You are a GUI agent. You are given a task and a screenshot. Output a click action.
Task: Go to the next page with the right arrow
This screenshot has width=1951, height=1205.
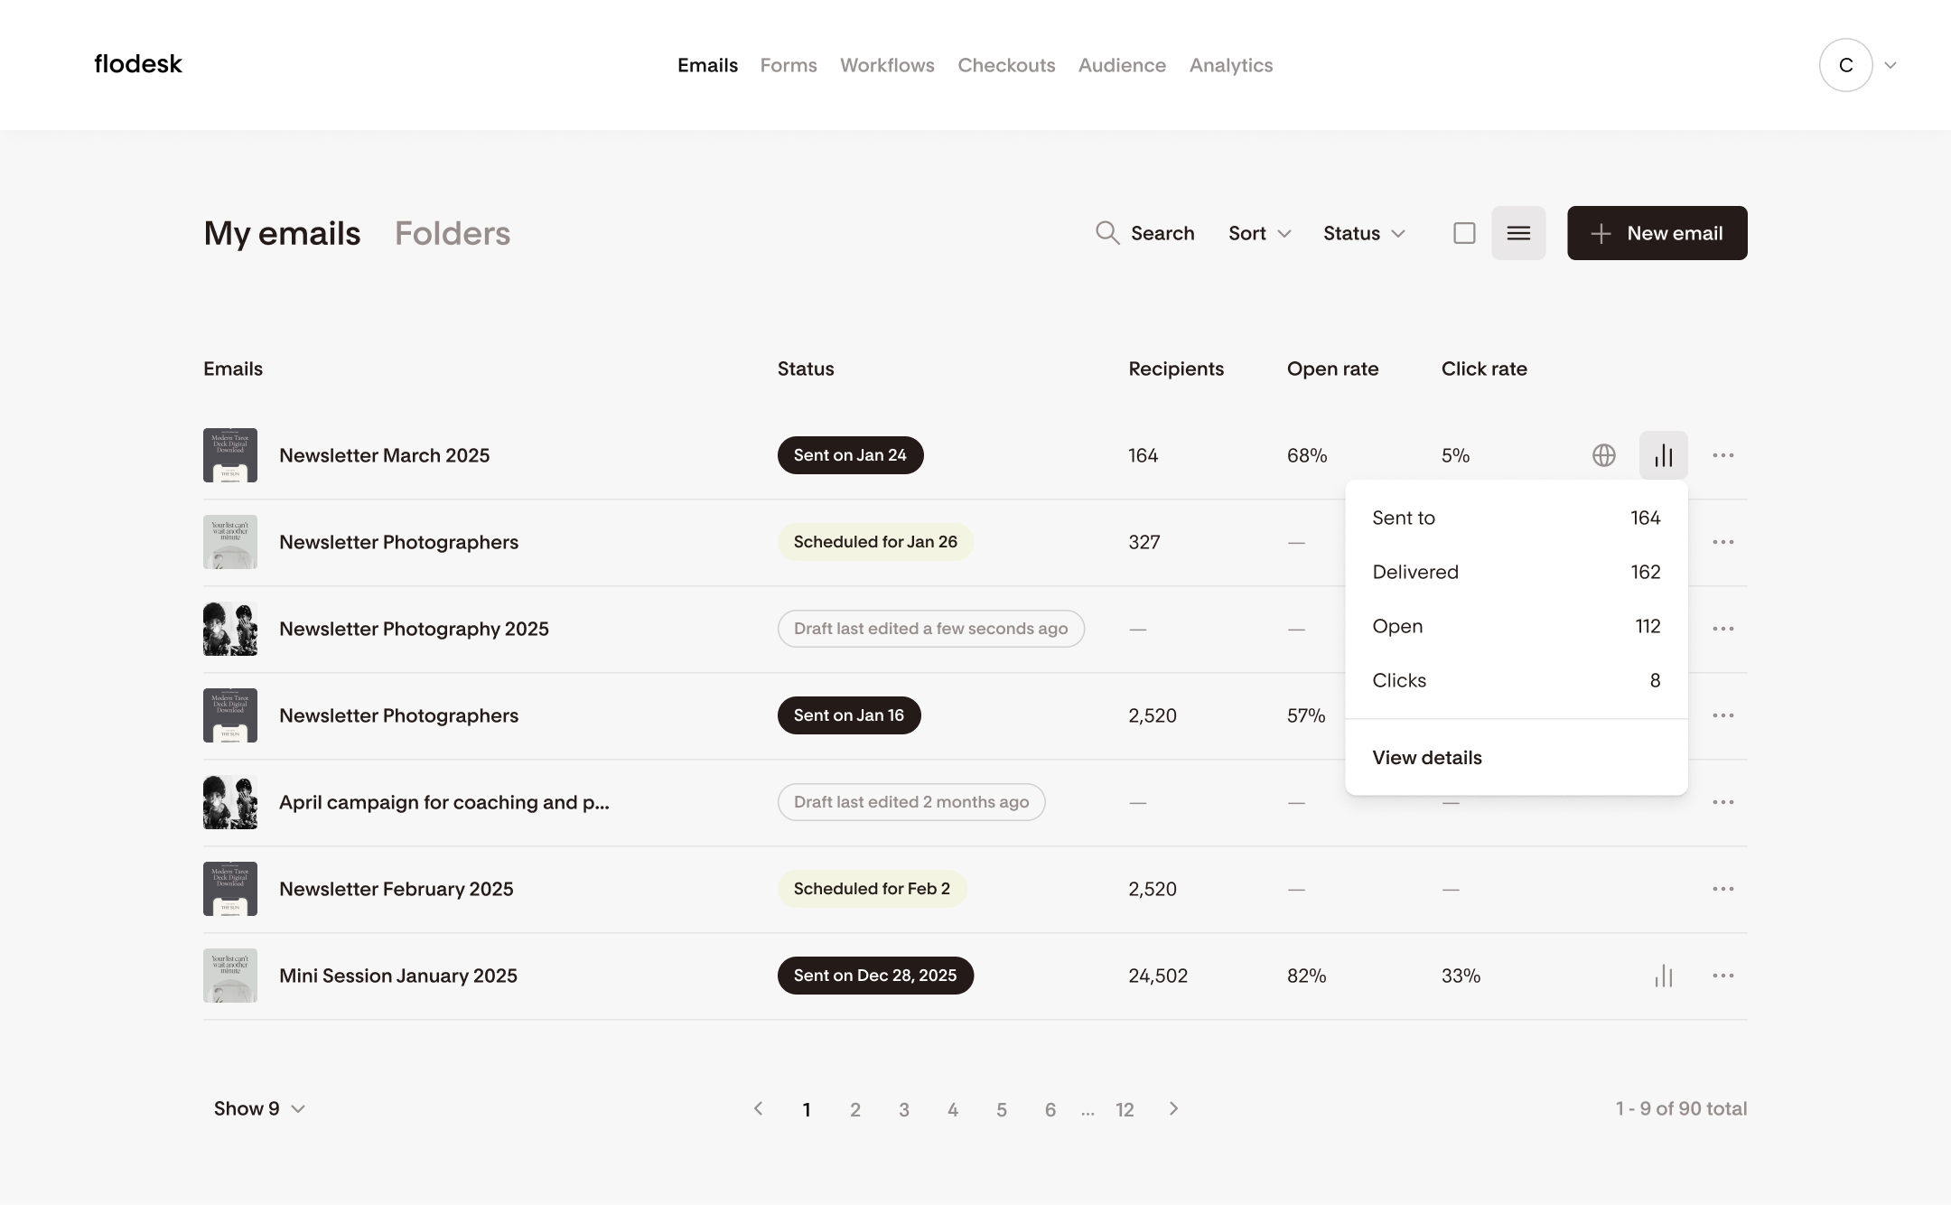click(1173, 1108)
